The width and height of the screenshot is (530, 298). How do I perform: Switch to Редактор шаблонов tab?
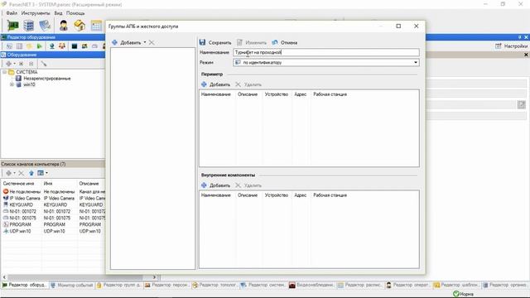click(456, 285)
